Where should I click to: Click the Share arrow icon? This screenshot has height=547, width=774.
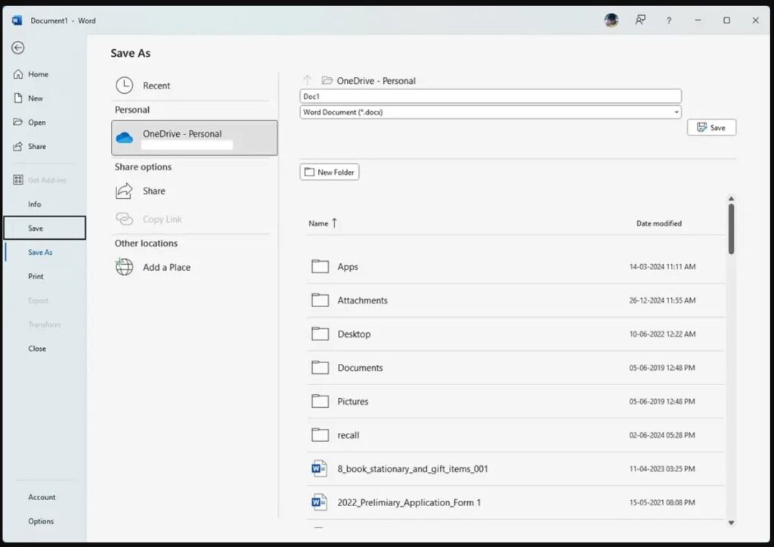124,191
